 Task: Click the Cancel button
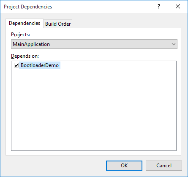pos(164,166)
